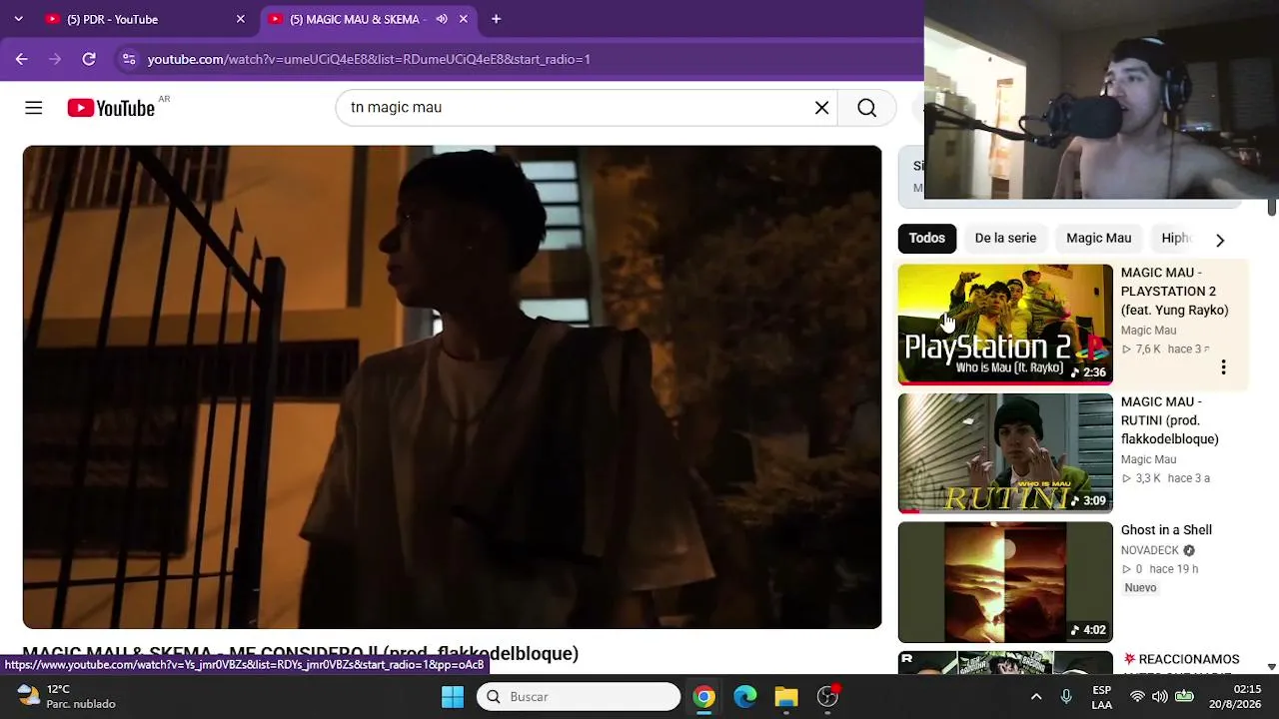Open Wi-Fi network settings in tray
Viewport: 1279px width, 719px height.
click(x=1137, y=696)
